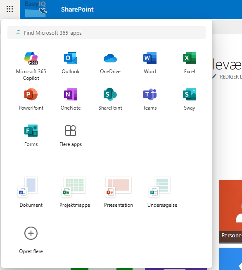Create a new Excel Projektmappe
The width and height of the screenshot is (242, 270).
click(x=75, y=192)
